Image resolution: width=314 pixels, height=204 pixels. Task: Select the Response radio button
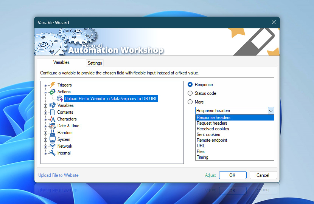(190, 85)
